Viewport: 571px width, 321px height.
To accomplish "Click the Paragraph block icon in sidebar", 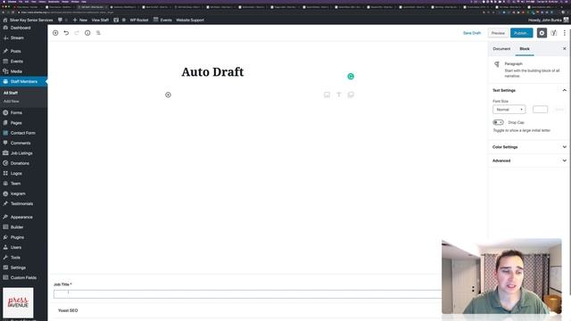I will tap(497, 64).
